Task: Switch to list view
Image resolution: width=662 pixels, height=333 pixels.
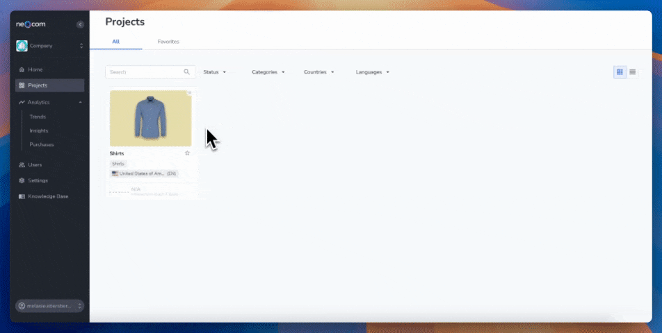Action: click(632, 72)
